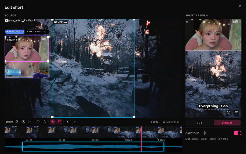Redo the last edit

[x=44, y=122]
